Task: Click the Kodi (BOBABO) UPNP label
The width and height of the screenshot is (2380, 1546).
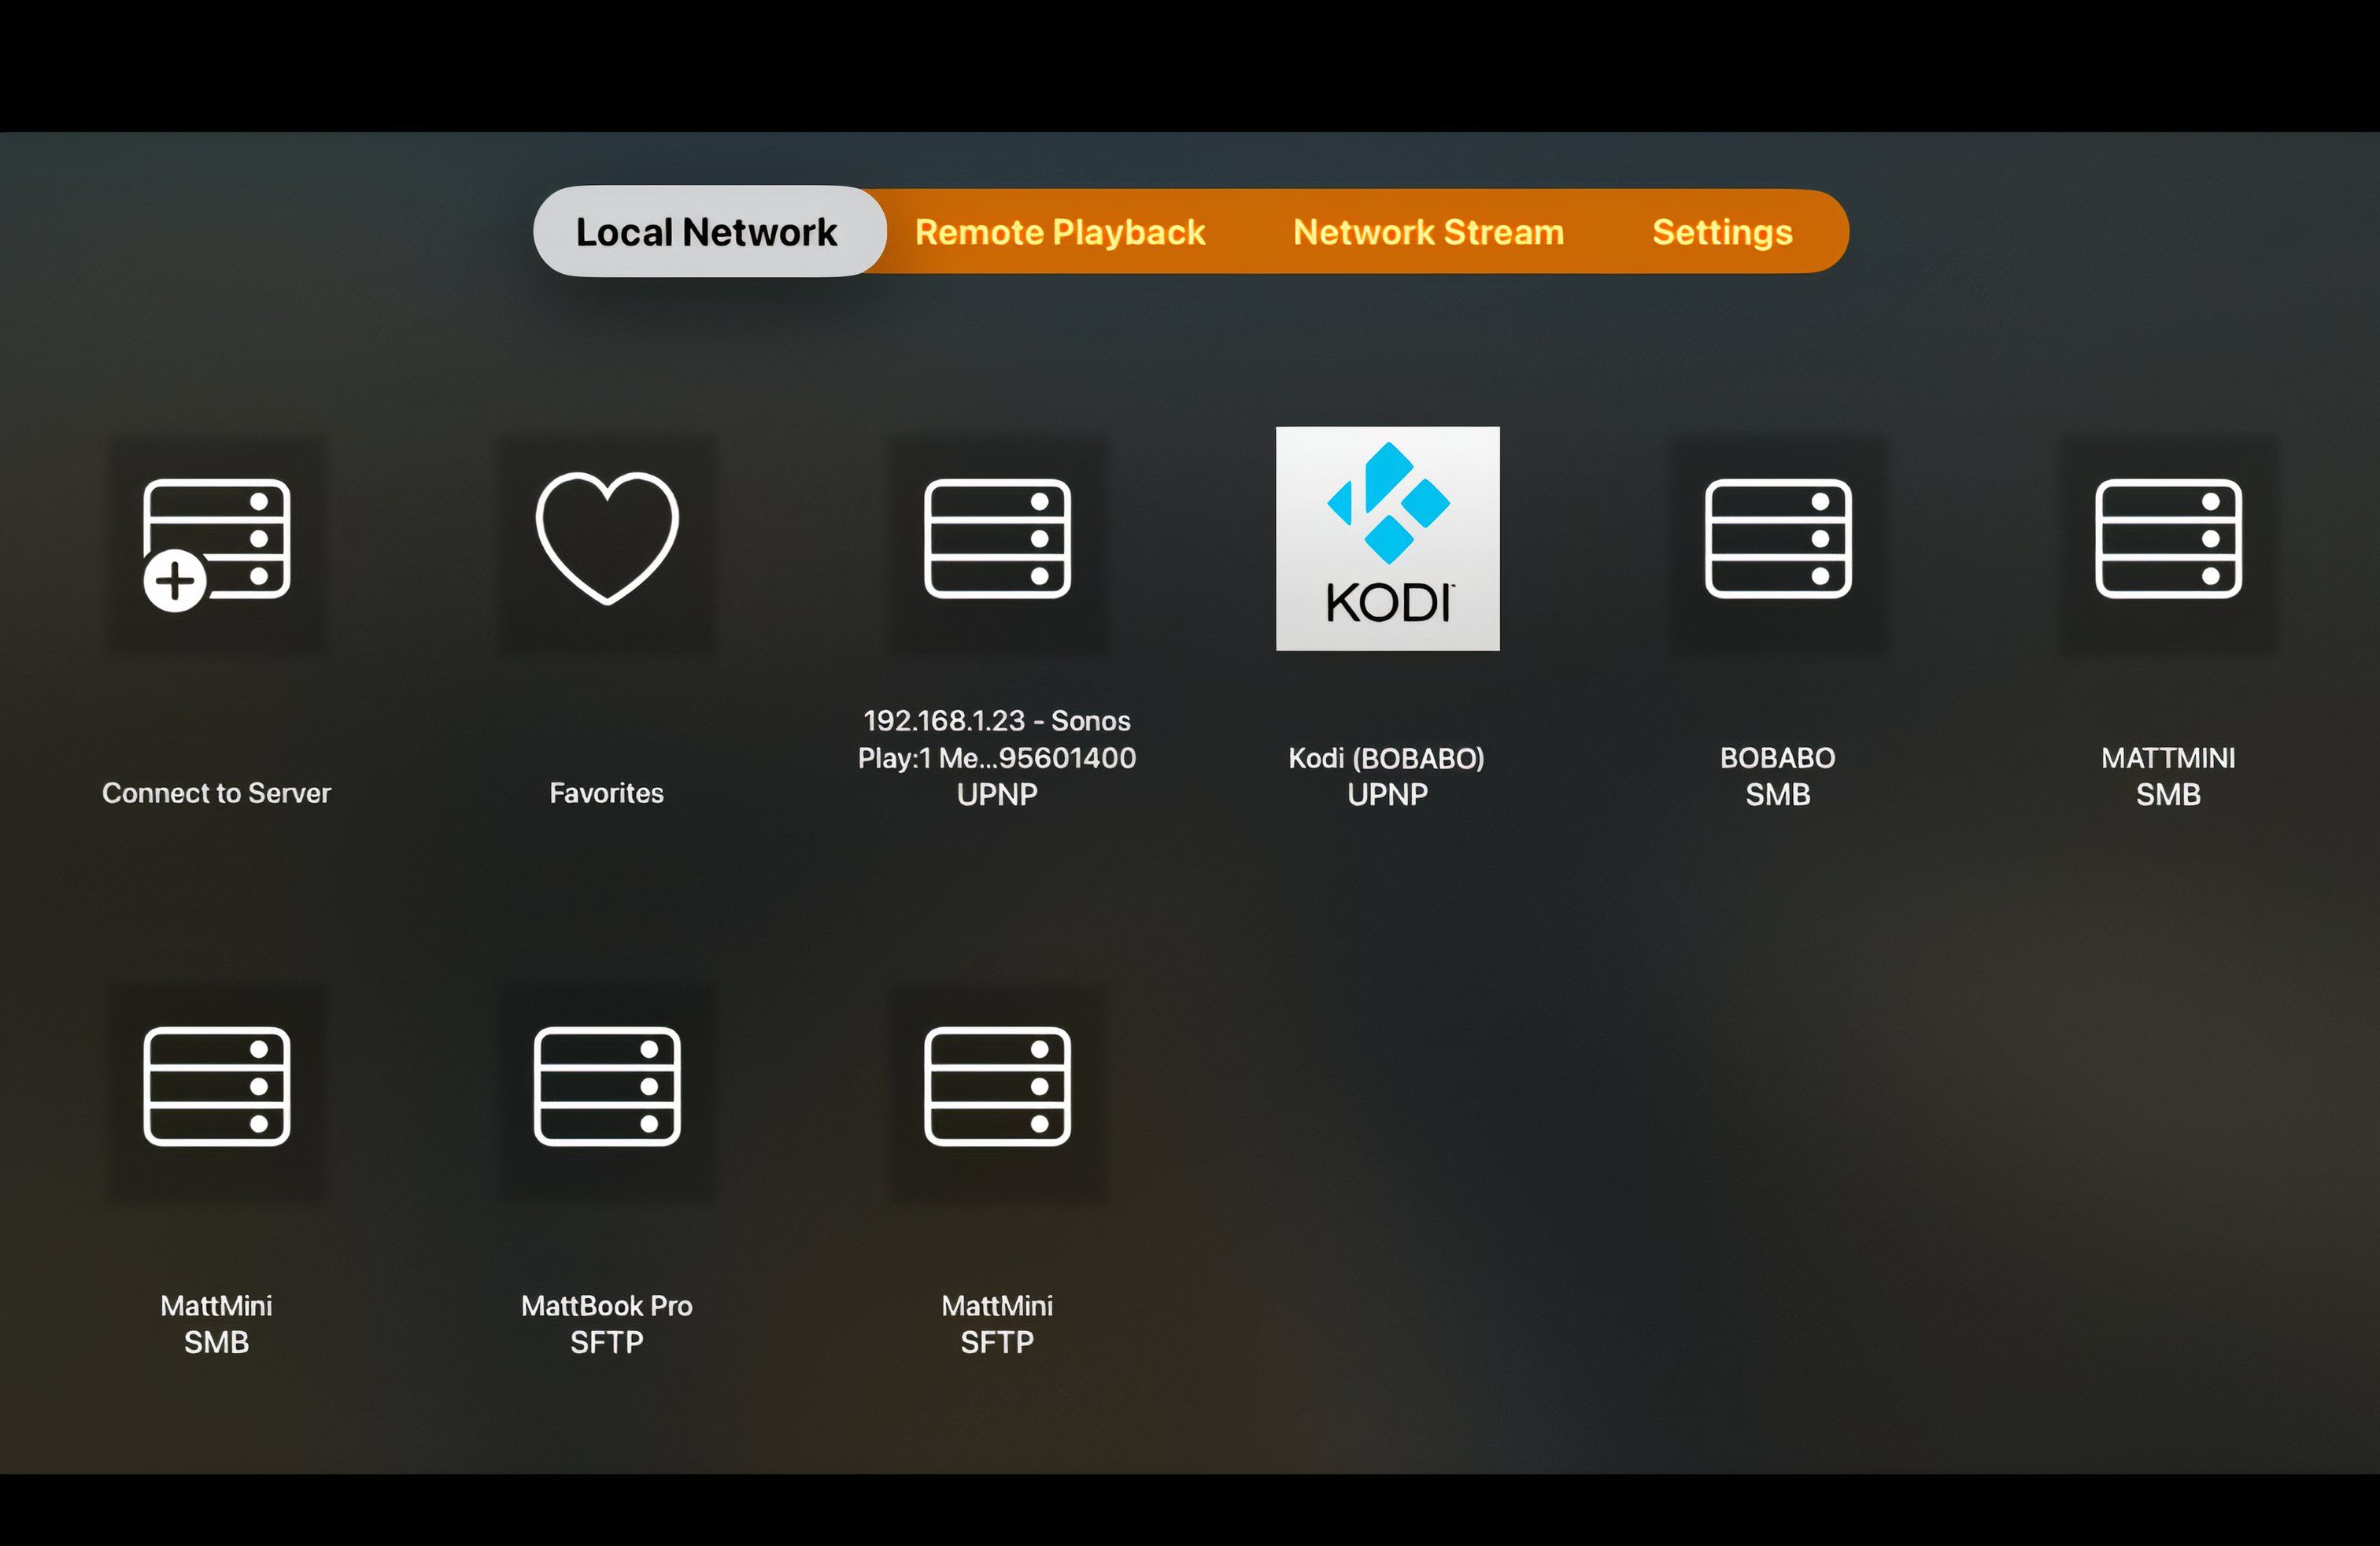Action: [x=1388, y=776]
